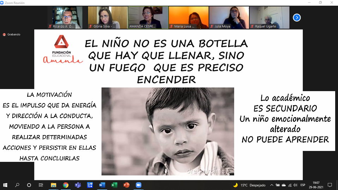Open Microsoft Teams taskbar icon

pyautogui.click(x=78, y=185)
